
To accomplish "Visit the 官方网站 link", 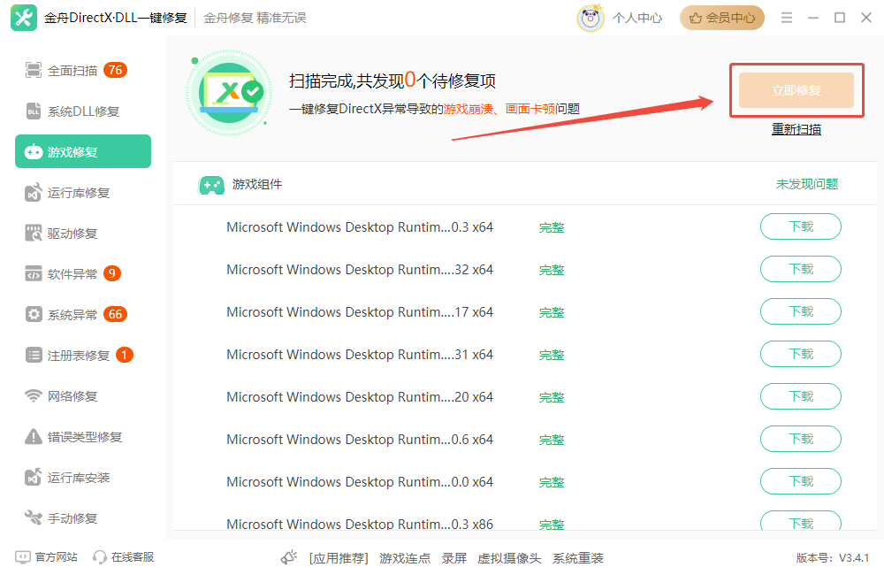I will [x=47, y=557].
